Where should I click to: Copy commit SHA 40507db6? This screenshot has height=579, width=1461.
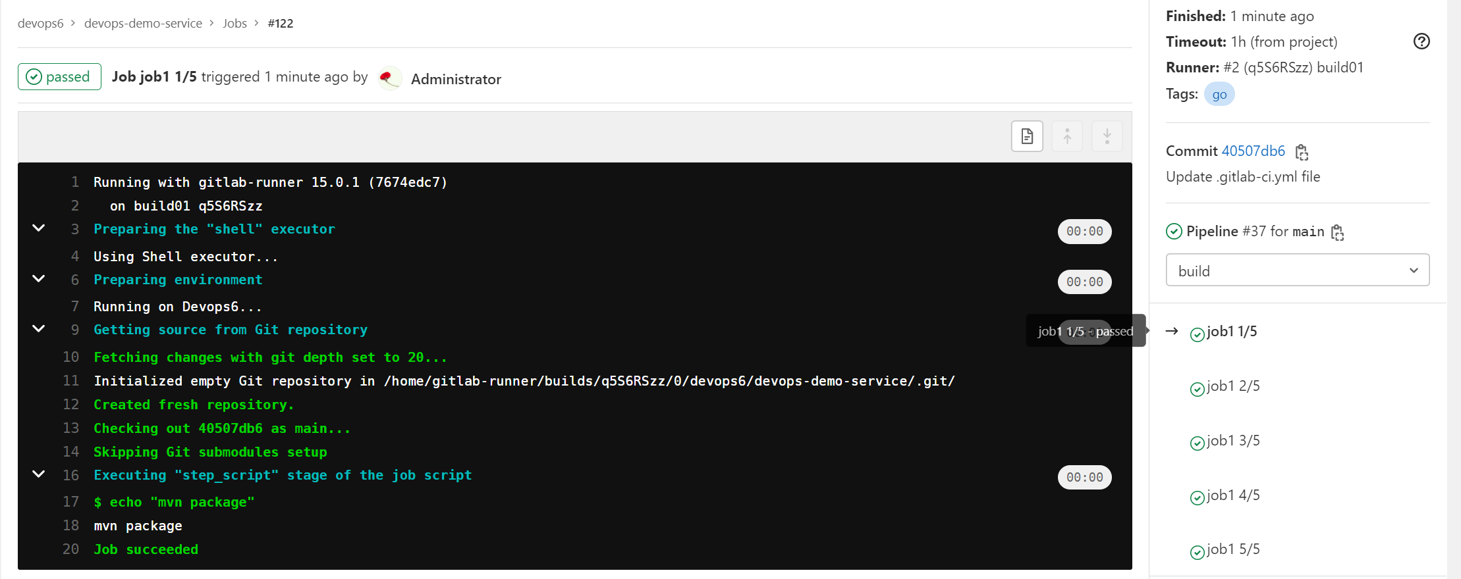pyautogui.click(x=1302, y=152)
